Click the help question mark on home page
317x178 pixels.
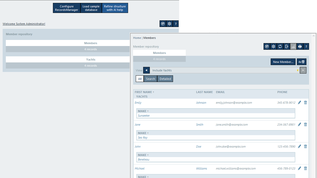176,24
